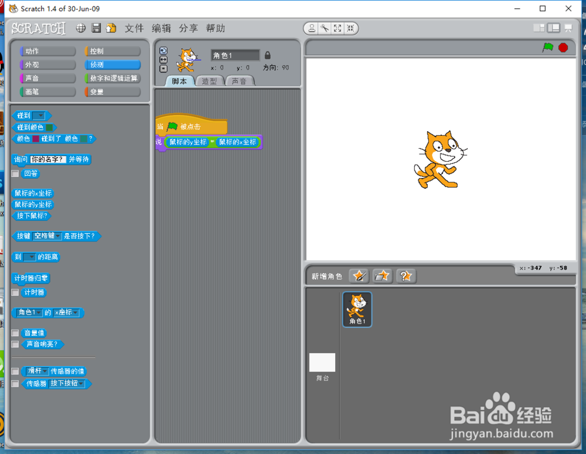Select the Scissors delete tool

tap(324, 28)
